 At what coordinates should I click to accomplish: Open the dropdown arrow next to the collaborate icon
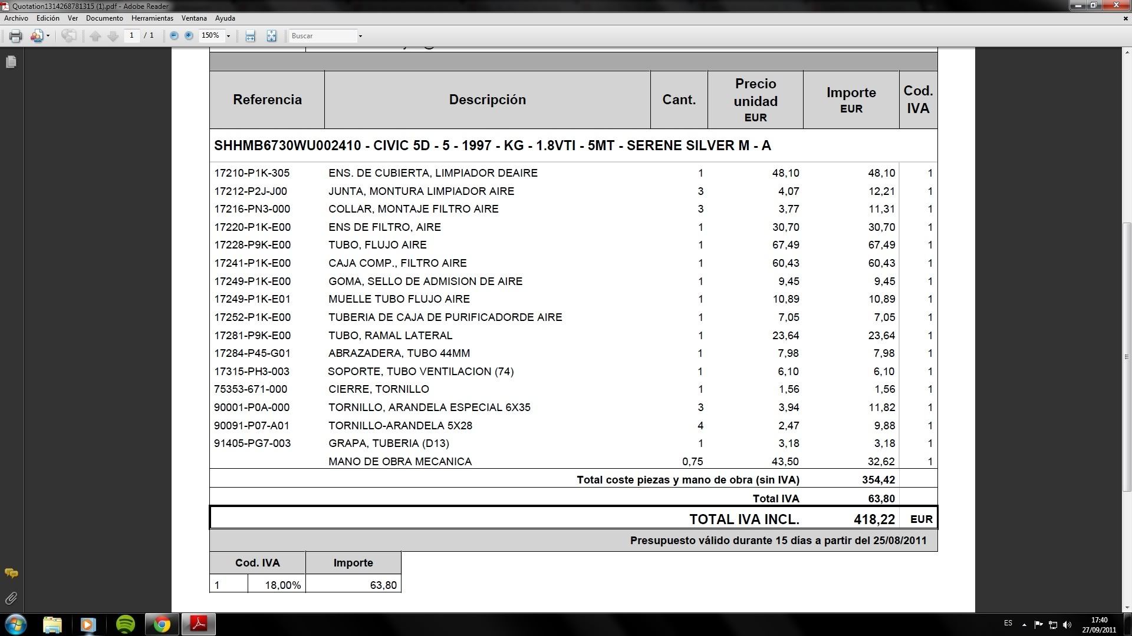(48, 36)
